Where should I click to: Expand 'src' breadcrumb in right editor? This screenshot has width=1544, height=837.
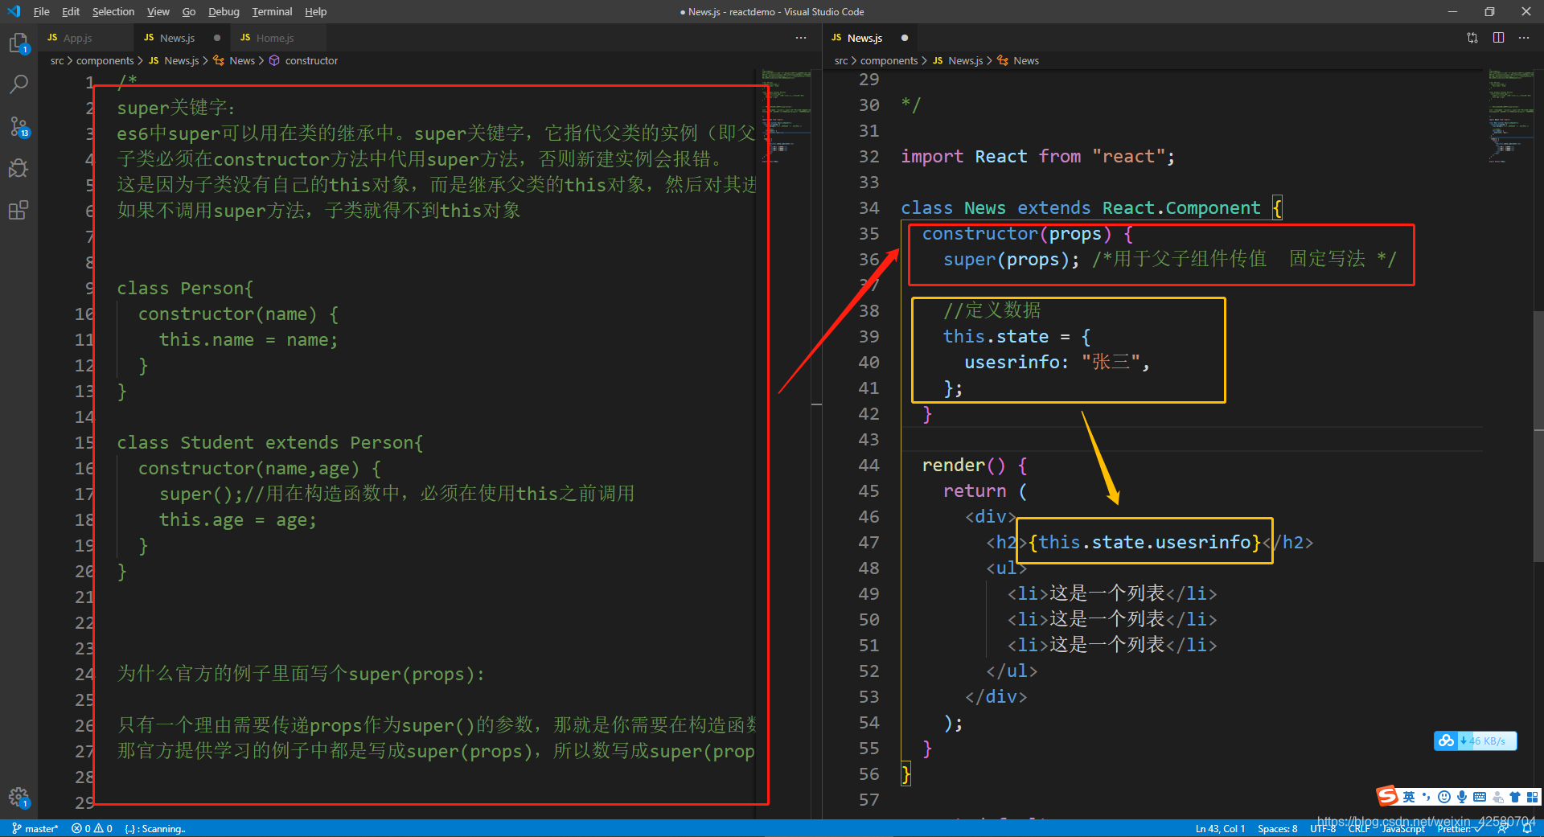pos(841,60)
